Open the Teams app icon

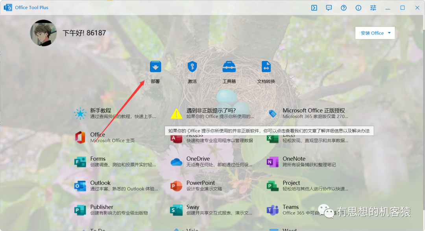coord(273,210)
